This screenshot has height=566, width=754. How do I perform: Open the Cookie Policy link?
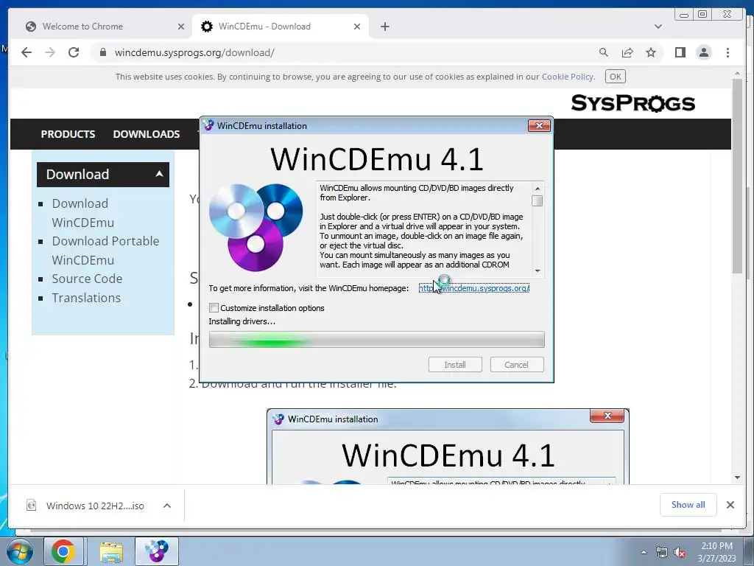coord(568,77)
